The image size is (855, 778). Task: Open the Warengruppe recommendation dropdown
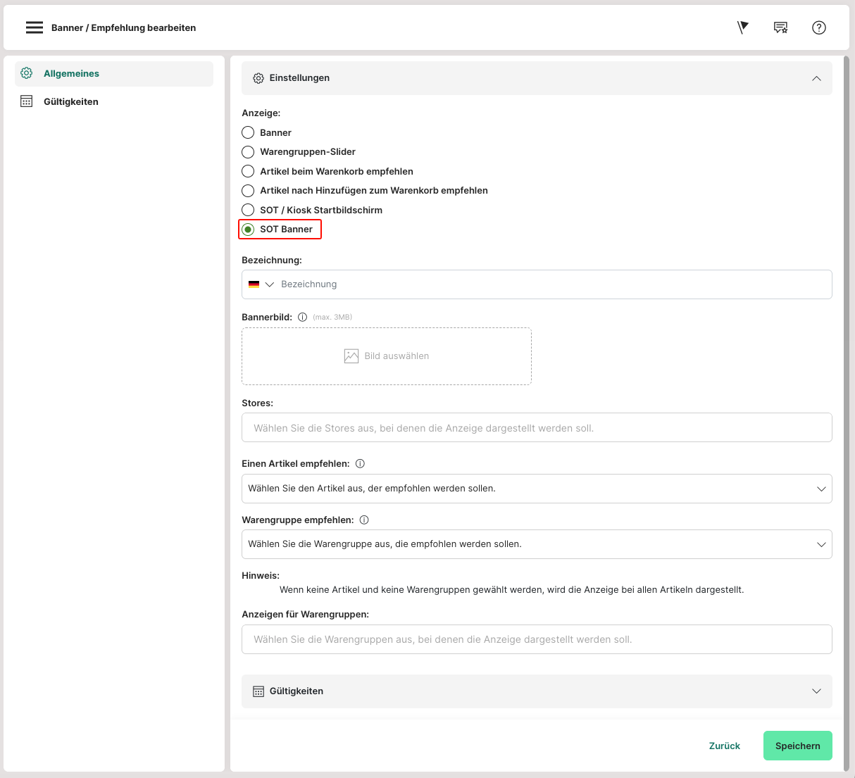coord(537,544)
